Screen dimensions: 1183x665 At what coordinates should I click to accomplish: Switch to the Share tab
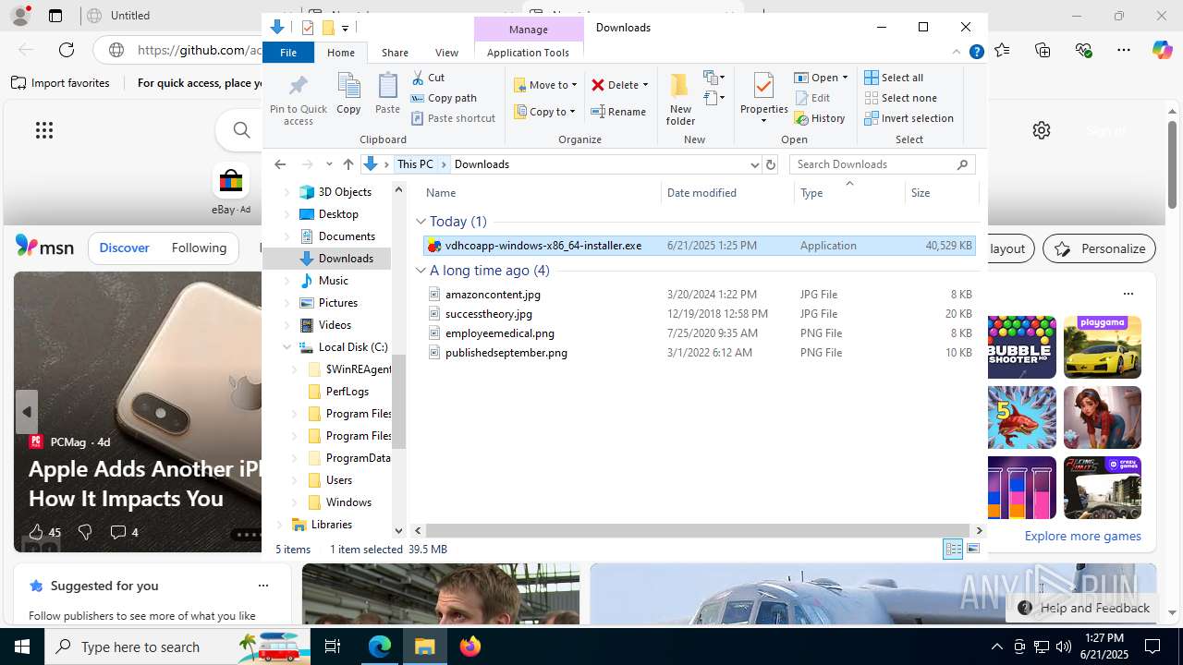[x=395, y=53]
